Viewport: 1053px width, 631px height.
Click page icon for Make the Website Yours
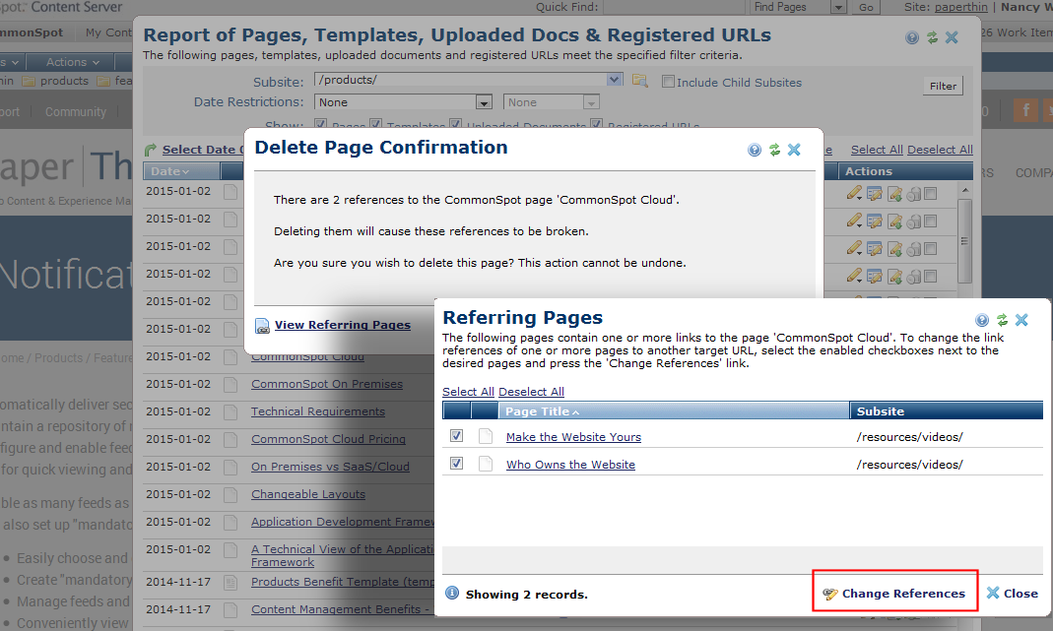click(486, 436)
